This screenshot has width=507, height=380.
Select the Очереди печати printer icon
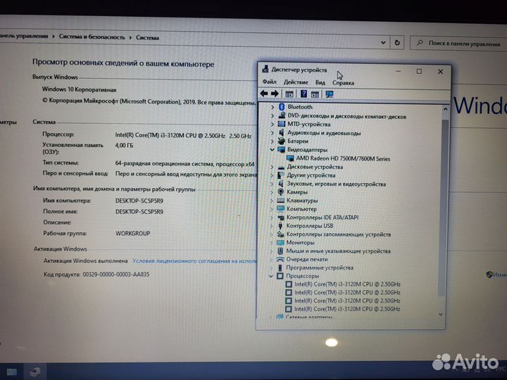click(280, 259)
